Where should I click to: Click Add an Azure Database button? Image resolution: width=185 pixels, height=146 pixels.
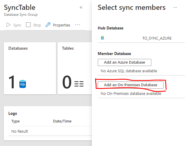[x=125, y=62]
